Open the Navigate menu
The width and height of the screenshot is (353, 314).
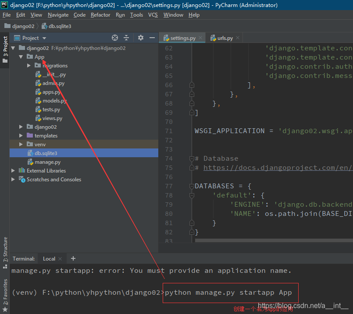(x=58, y=15)
